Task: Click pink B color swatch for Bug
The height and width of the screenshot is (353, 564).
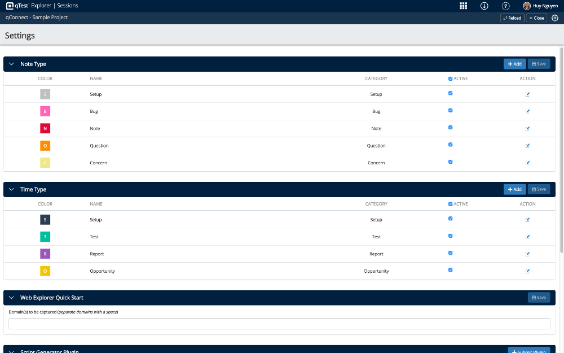Action: (x=45, y=111)
